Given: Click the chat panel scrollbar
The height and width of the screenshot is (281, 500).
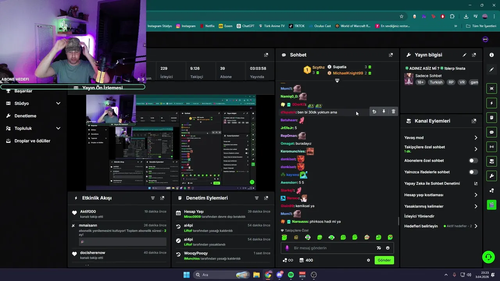Looking at the screenshot, I should pos(398,221).
